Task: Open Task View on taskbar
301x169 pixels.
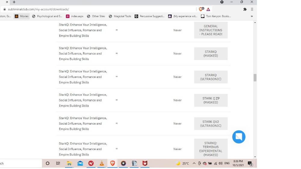Action: [x=58, y=163]
